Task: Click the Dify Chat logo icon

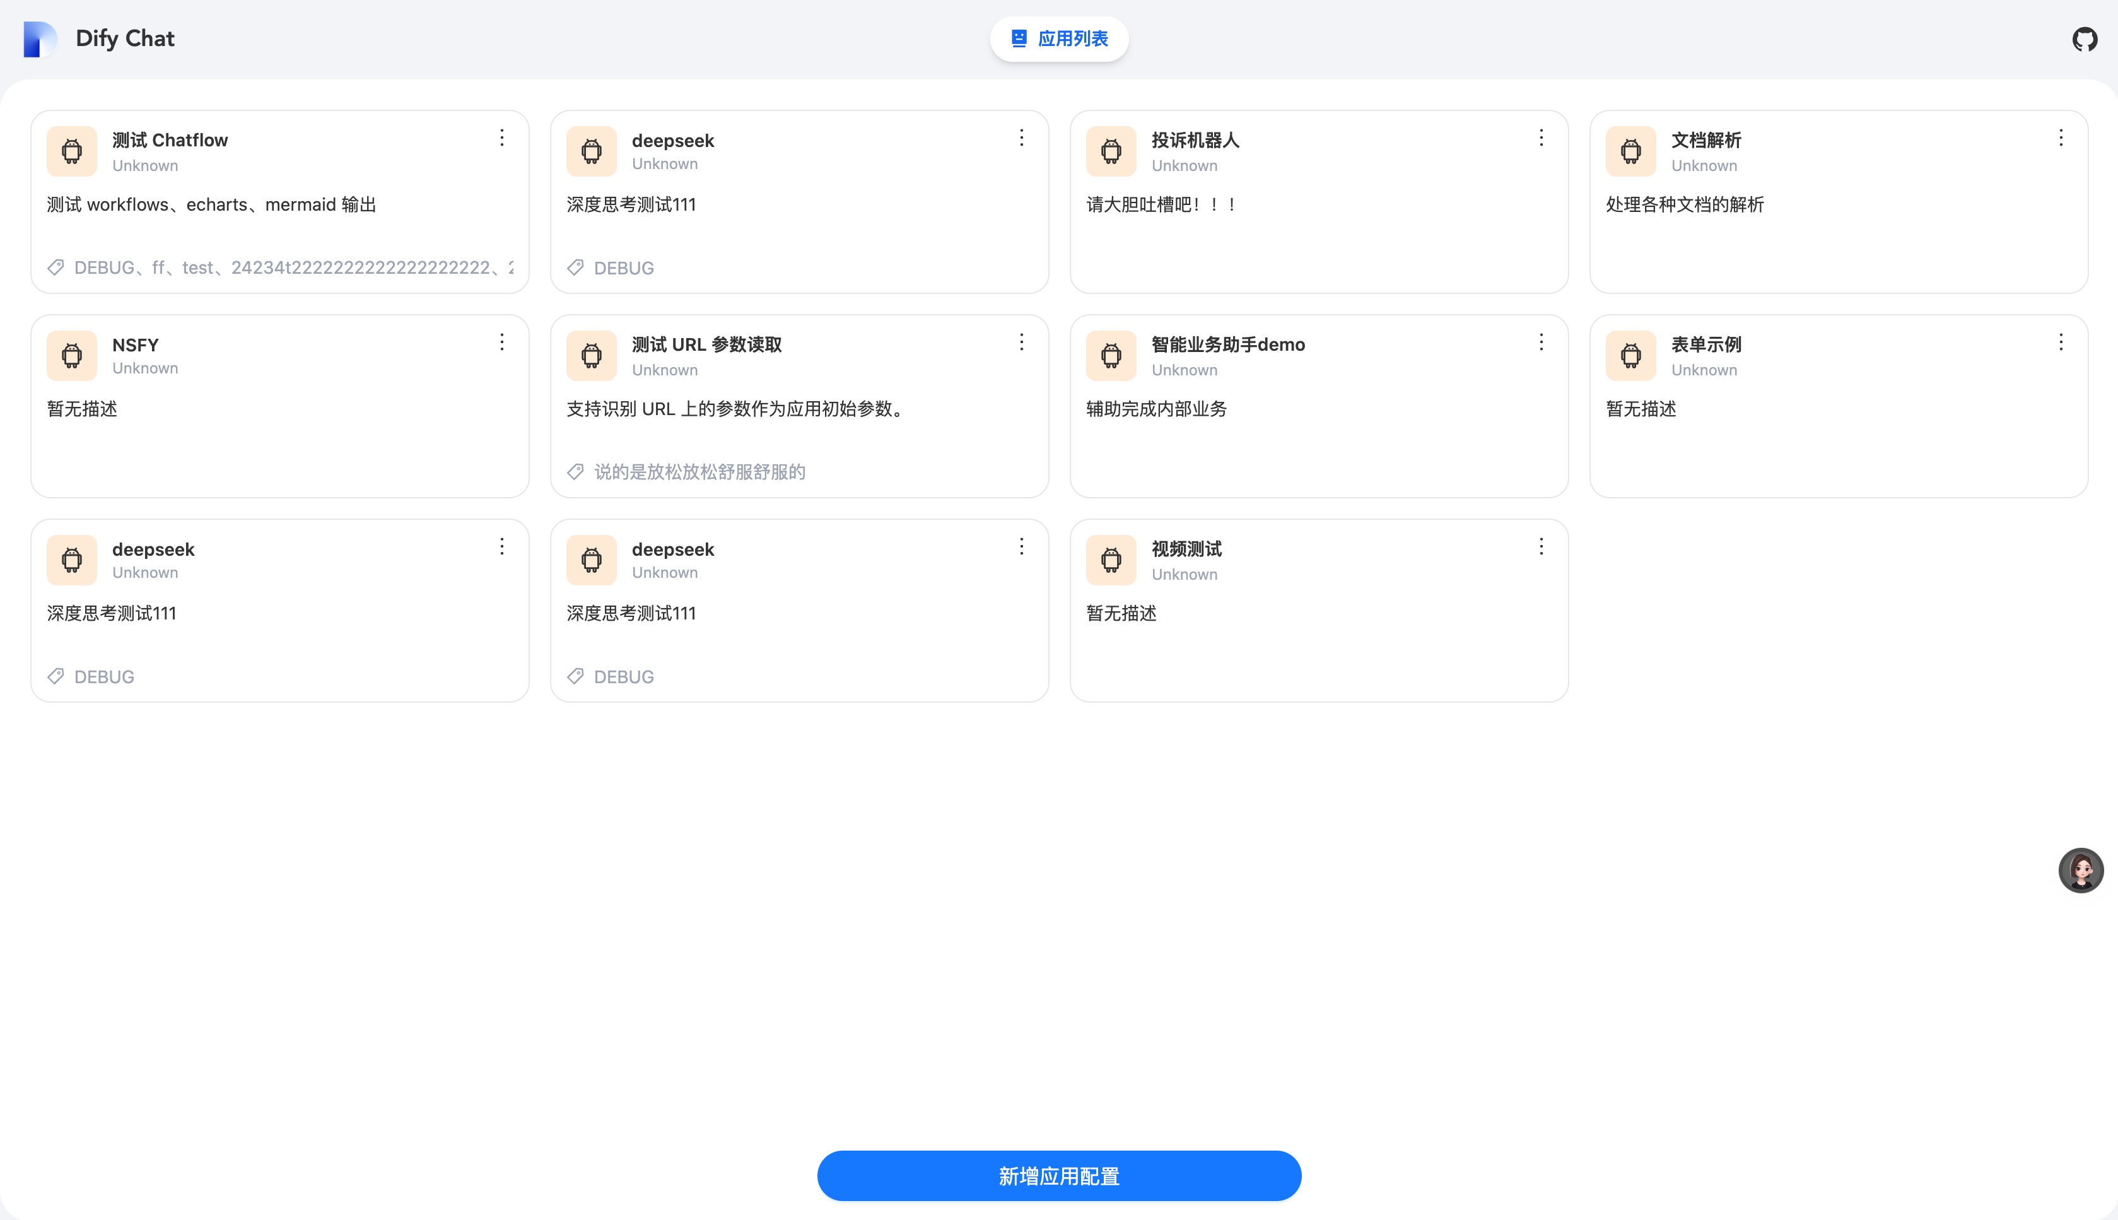Action: click(39, 39)
